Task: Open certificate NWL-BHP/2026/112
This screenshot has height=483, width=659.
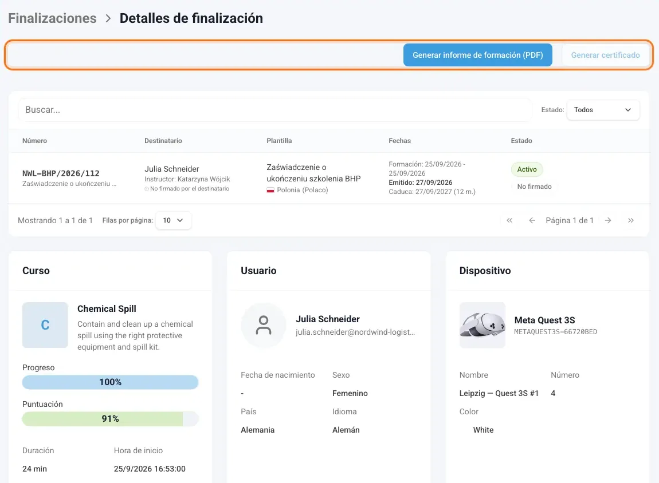Action: (61, 173)
